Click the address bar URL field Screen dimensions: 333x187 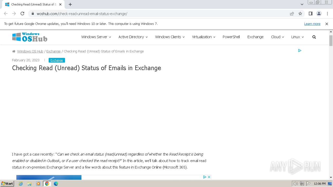(x=161, y=14)
